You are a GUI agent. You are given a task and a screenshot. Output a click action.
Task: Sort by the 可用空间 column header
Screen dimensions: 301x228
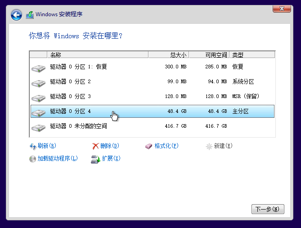click(209, 55)
